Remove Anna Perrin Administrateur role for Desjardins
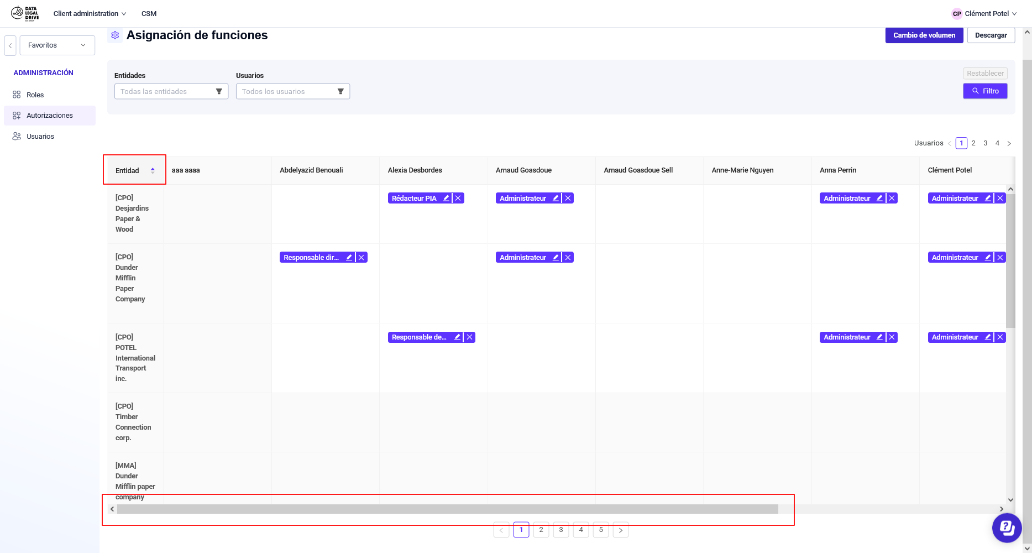 [892, 198]
